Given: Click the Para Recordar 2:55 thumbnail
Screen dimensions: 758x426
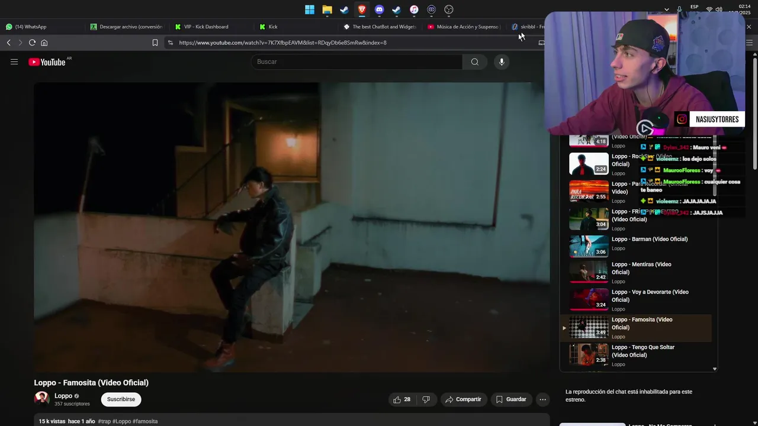Looking at the screenshot, I should (589, 191).
